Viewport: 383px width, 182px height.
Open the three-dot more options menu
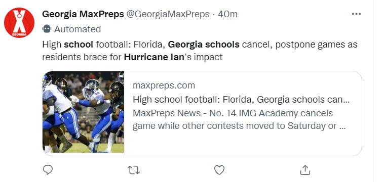(356, 14)
